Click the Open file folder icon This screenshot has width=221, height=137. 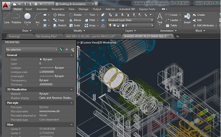coord(20,4)
